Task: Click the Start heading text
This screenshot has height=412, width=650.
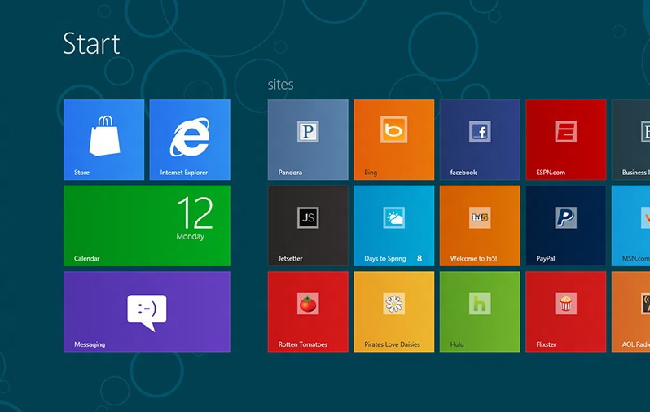Action: [x=91, y=43]
